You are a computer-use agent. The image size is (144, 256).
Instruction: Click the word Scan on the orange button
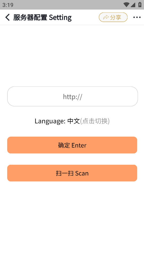click(x=82, y=173)
